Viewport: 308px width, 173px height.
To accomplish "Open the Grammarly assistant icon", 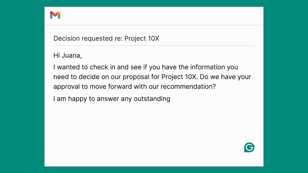I will [x=249, y=147].
